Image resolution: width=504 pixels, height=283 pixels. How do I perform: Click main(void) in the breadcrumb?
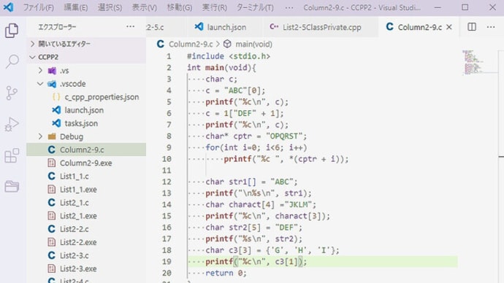tap(253, 44)
